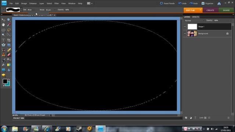Select the Rectangle shape tool
Viewport: 235px width, 132px height.
[x=3, y=70]
